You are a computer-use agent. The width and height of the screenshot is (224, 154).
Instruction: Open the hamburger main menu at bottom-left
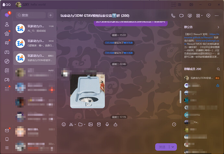coord(7,148)
